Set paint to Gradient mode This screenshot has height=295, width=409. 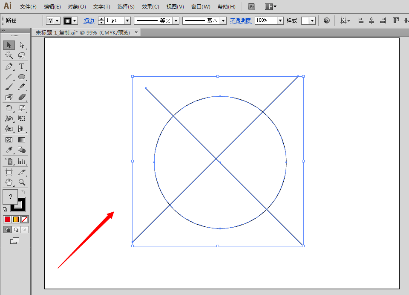(x=16, y=219)
